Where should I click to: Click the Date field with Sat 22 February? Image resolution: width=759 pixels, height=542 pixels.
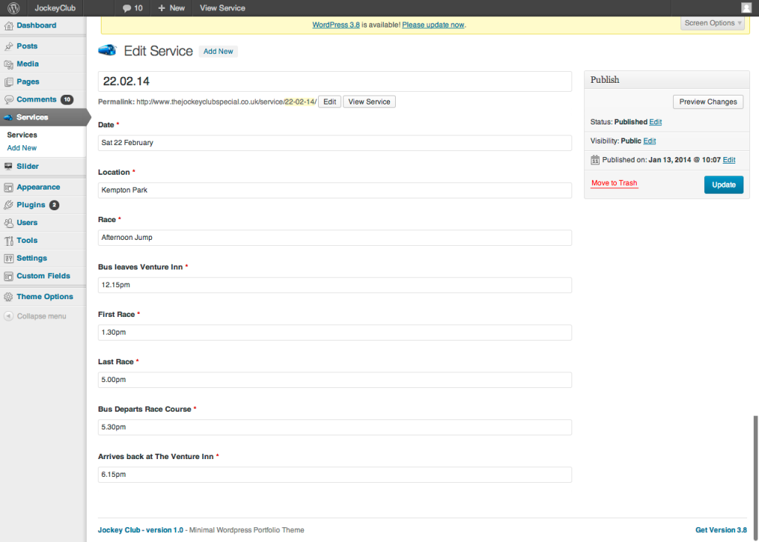(335, 143)
